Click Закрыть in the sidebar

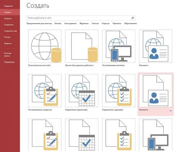click(8, 44)
